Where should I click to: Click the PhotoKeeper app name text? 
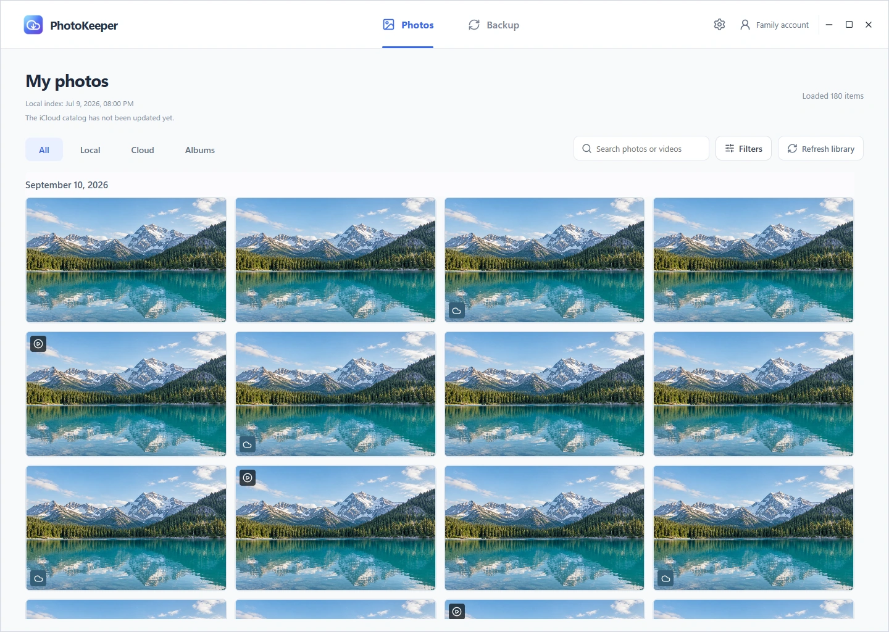pos(84,25)
